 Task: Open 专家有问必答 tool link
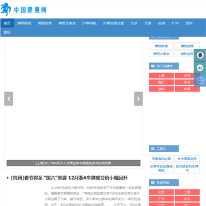click(x=161, y=159)
